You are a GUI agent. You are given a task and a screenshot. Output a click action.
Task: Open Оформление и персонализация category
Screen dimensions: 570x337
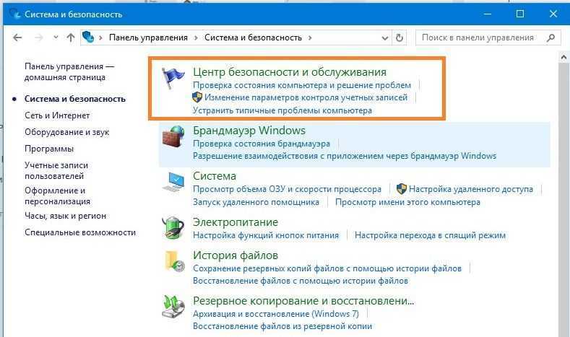coord(58,196)
